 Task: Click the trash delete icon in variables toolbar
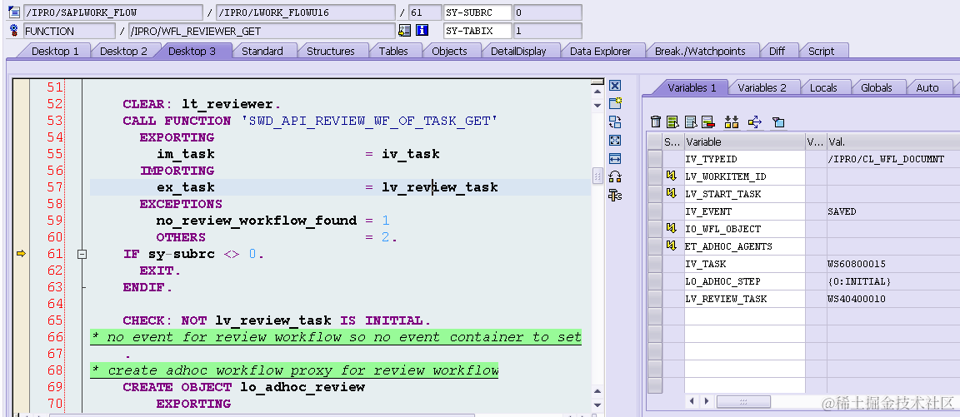[655, 122]
